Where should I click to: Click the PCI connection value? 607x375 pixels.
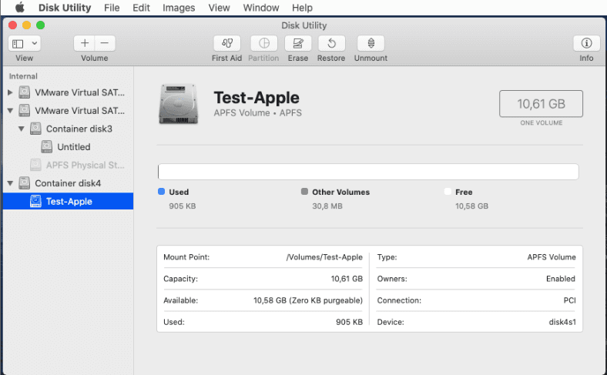(x=569, y=300)
